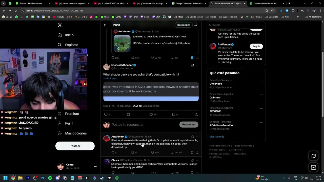Open the Chrome tab search dropdown
The width and height of the screenshot is (324, 182).
3,4
